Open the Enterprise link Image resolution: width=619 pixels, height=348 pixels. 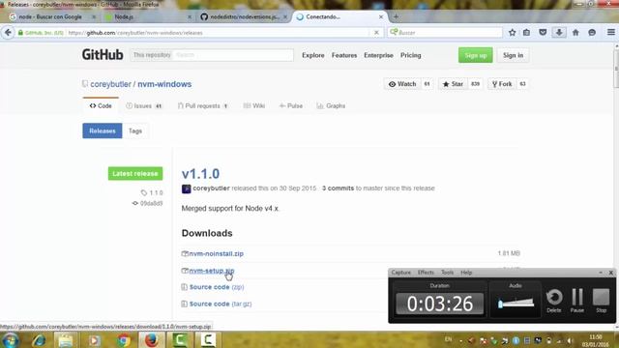pos(378,55)
